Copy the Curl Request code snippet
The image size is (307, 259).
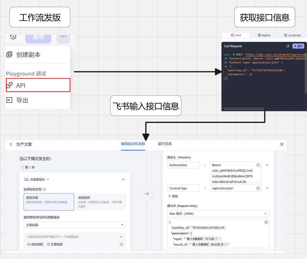(288, 46)
